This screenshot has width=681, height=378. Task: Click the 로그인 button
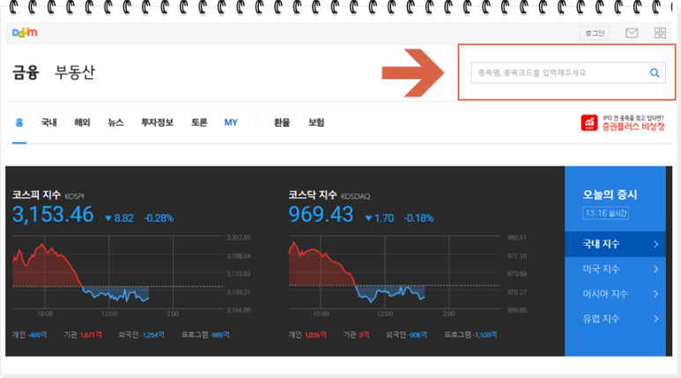tap(595, 33)
